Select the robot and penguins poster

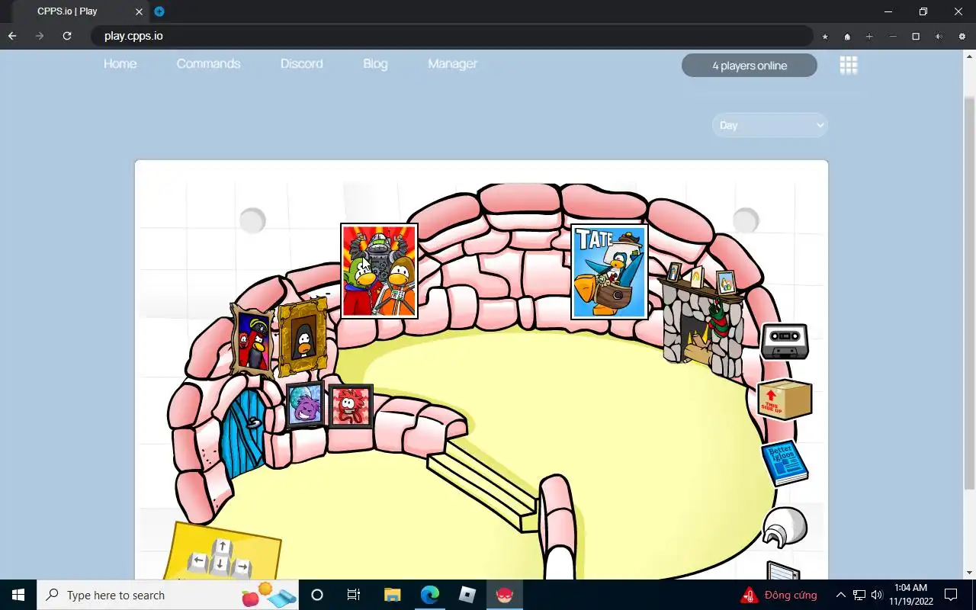click(379, 271)
